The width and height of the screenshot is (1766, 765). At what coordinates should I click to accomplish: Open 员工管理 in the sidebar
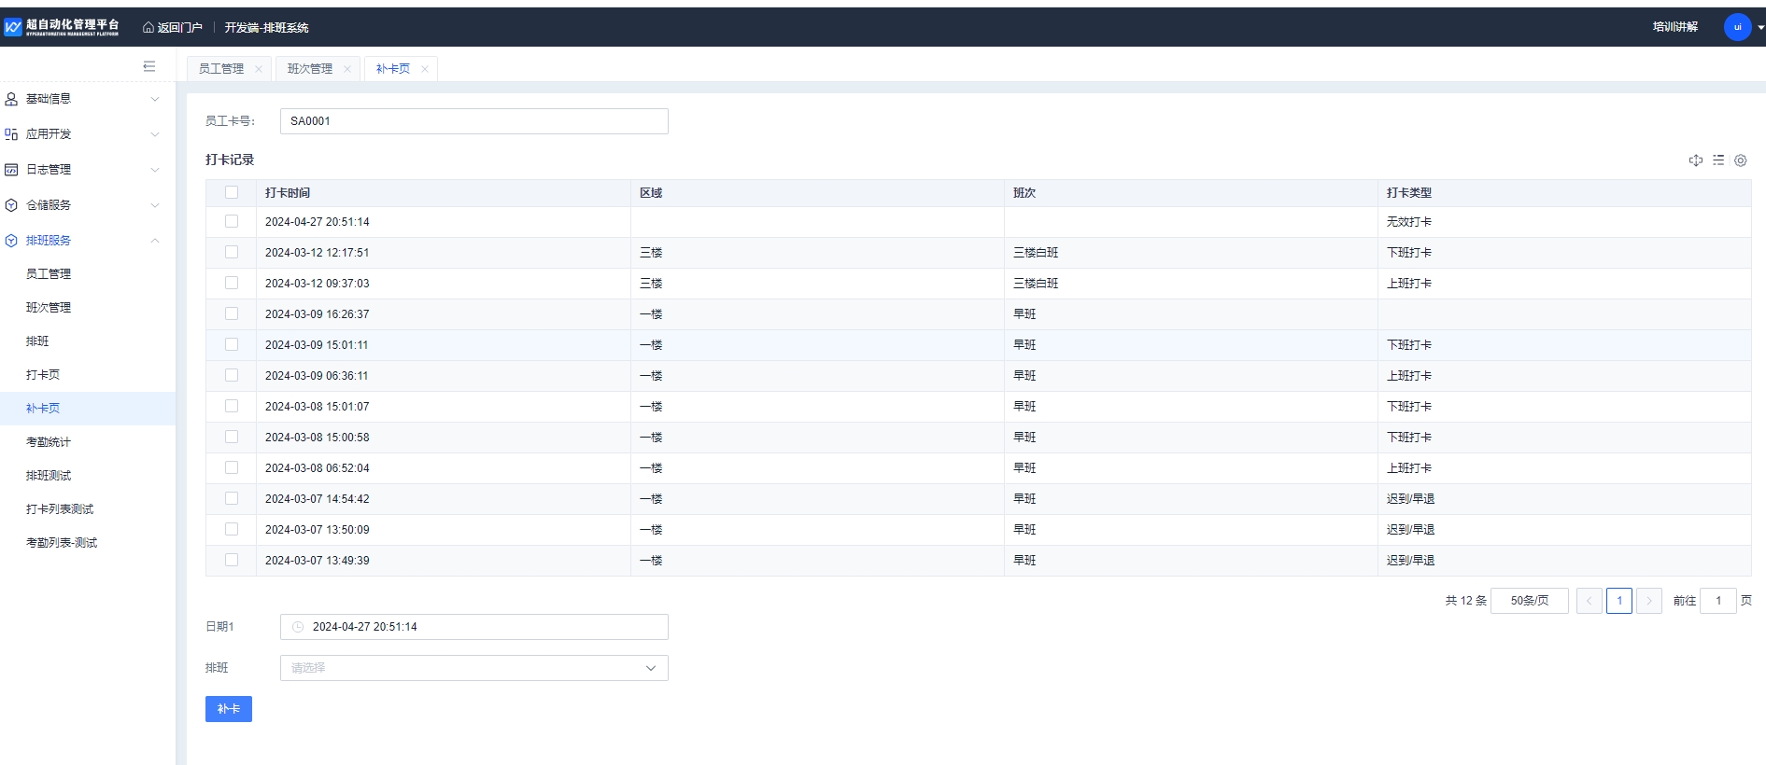49,274
